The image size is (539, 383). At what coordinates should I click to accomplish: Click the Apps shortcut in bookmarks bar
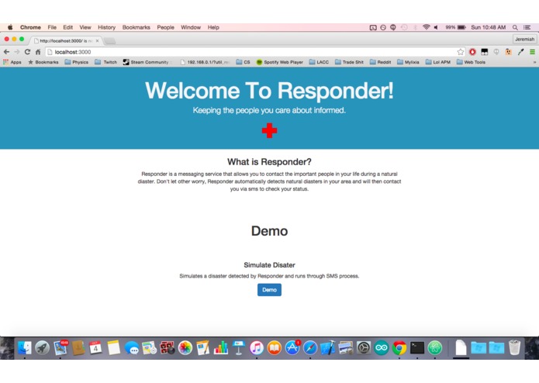click(x=12, y=62)
